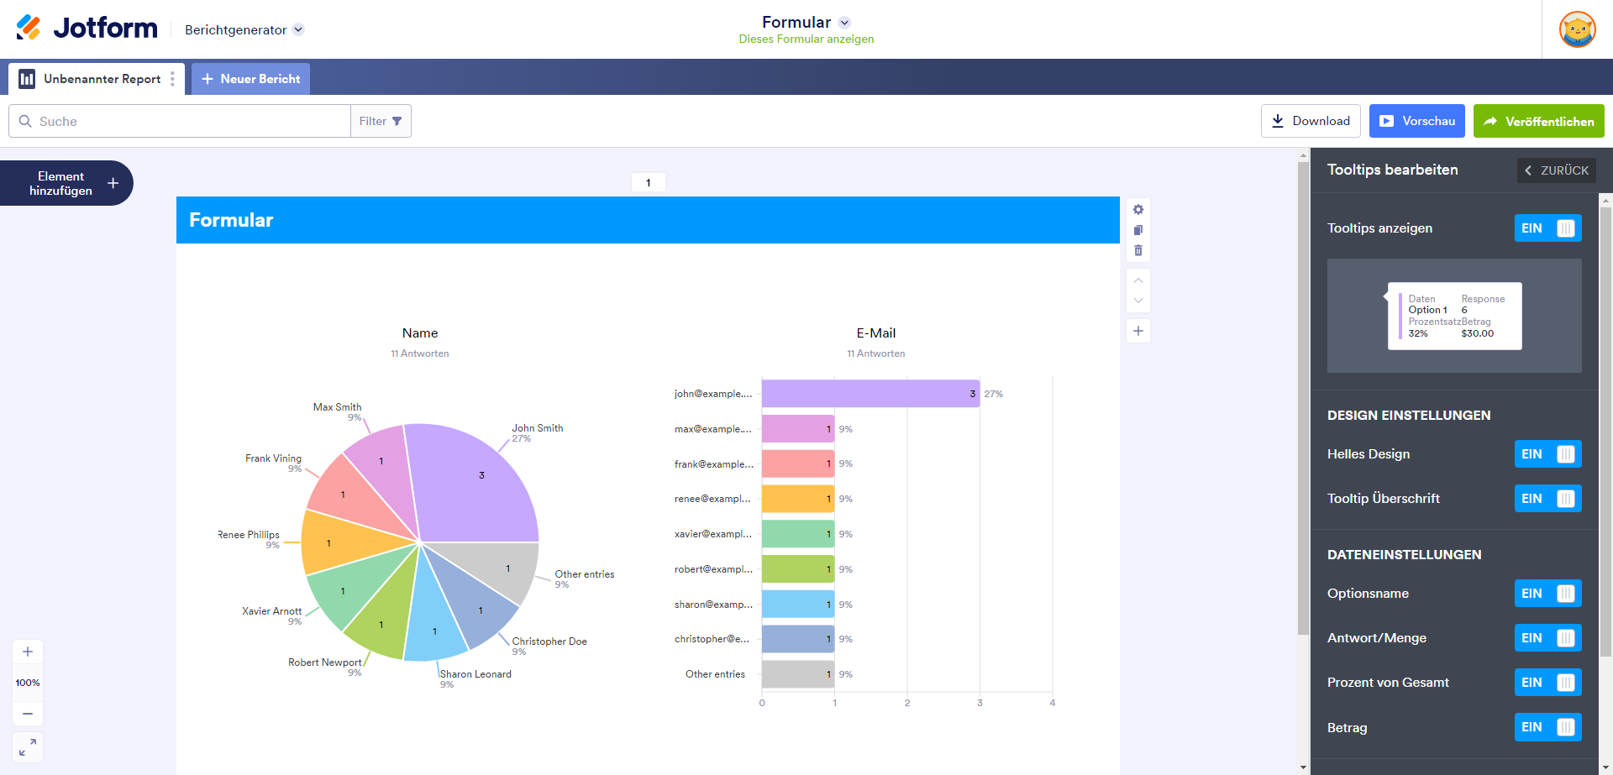
Task: Enter fullscreen with expand arrows icon
Action: pos(28,746)
